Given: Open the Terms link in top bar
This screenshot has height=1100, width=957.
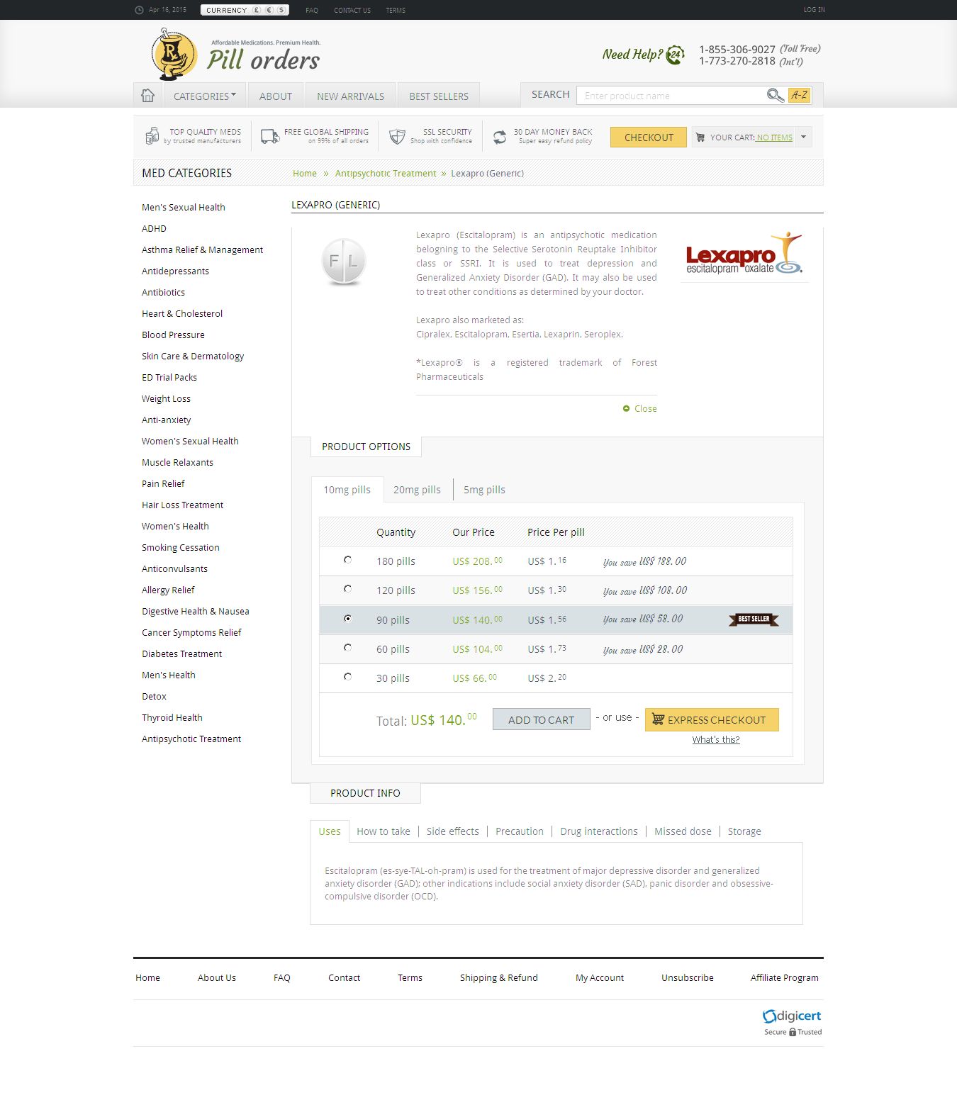Looking at the screenshot, I should pyautogui.click(x=396, y=10).
